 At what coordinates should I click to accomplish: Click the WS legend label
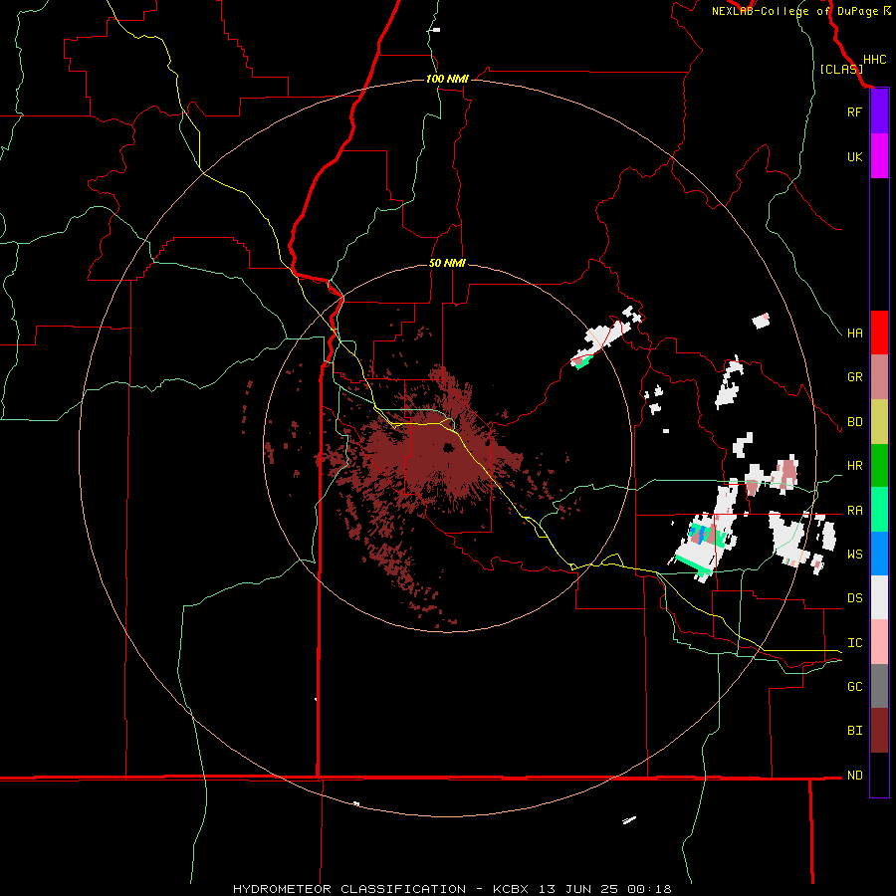click(854, 555)
